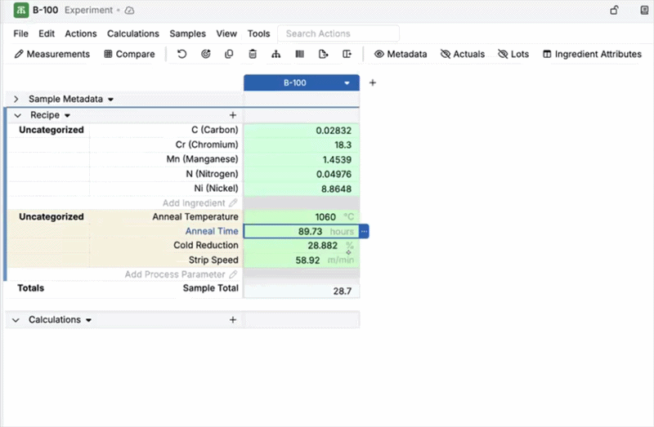Click the panel arrow icon before Metadata

(x=347, y=54)
